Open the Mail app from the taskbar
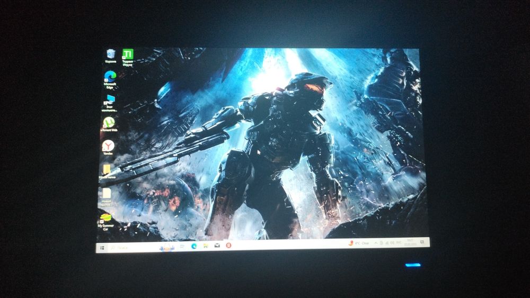Screen dimensions: 530x298 (x=217, y=246)
